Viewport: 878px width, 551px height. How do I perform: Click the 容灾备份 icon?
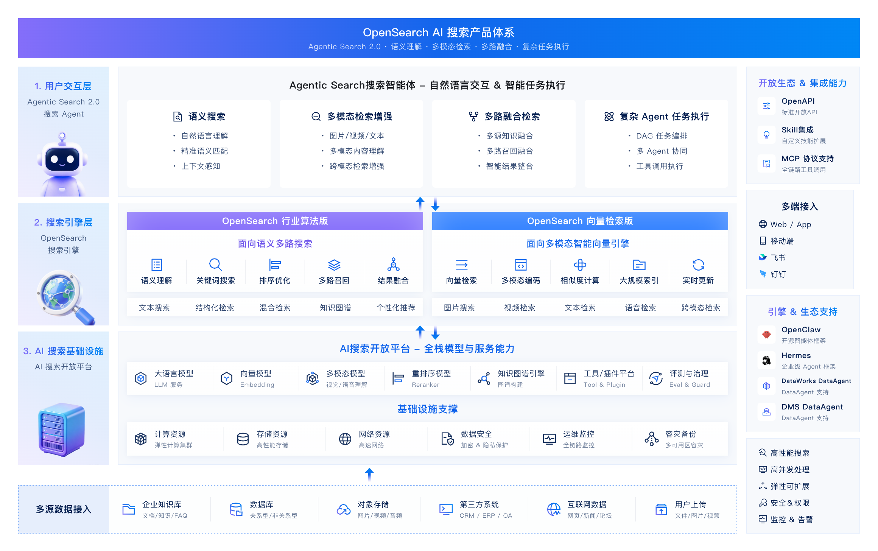pos(652,439)
